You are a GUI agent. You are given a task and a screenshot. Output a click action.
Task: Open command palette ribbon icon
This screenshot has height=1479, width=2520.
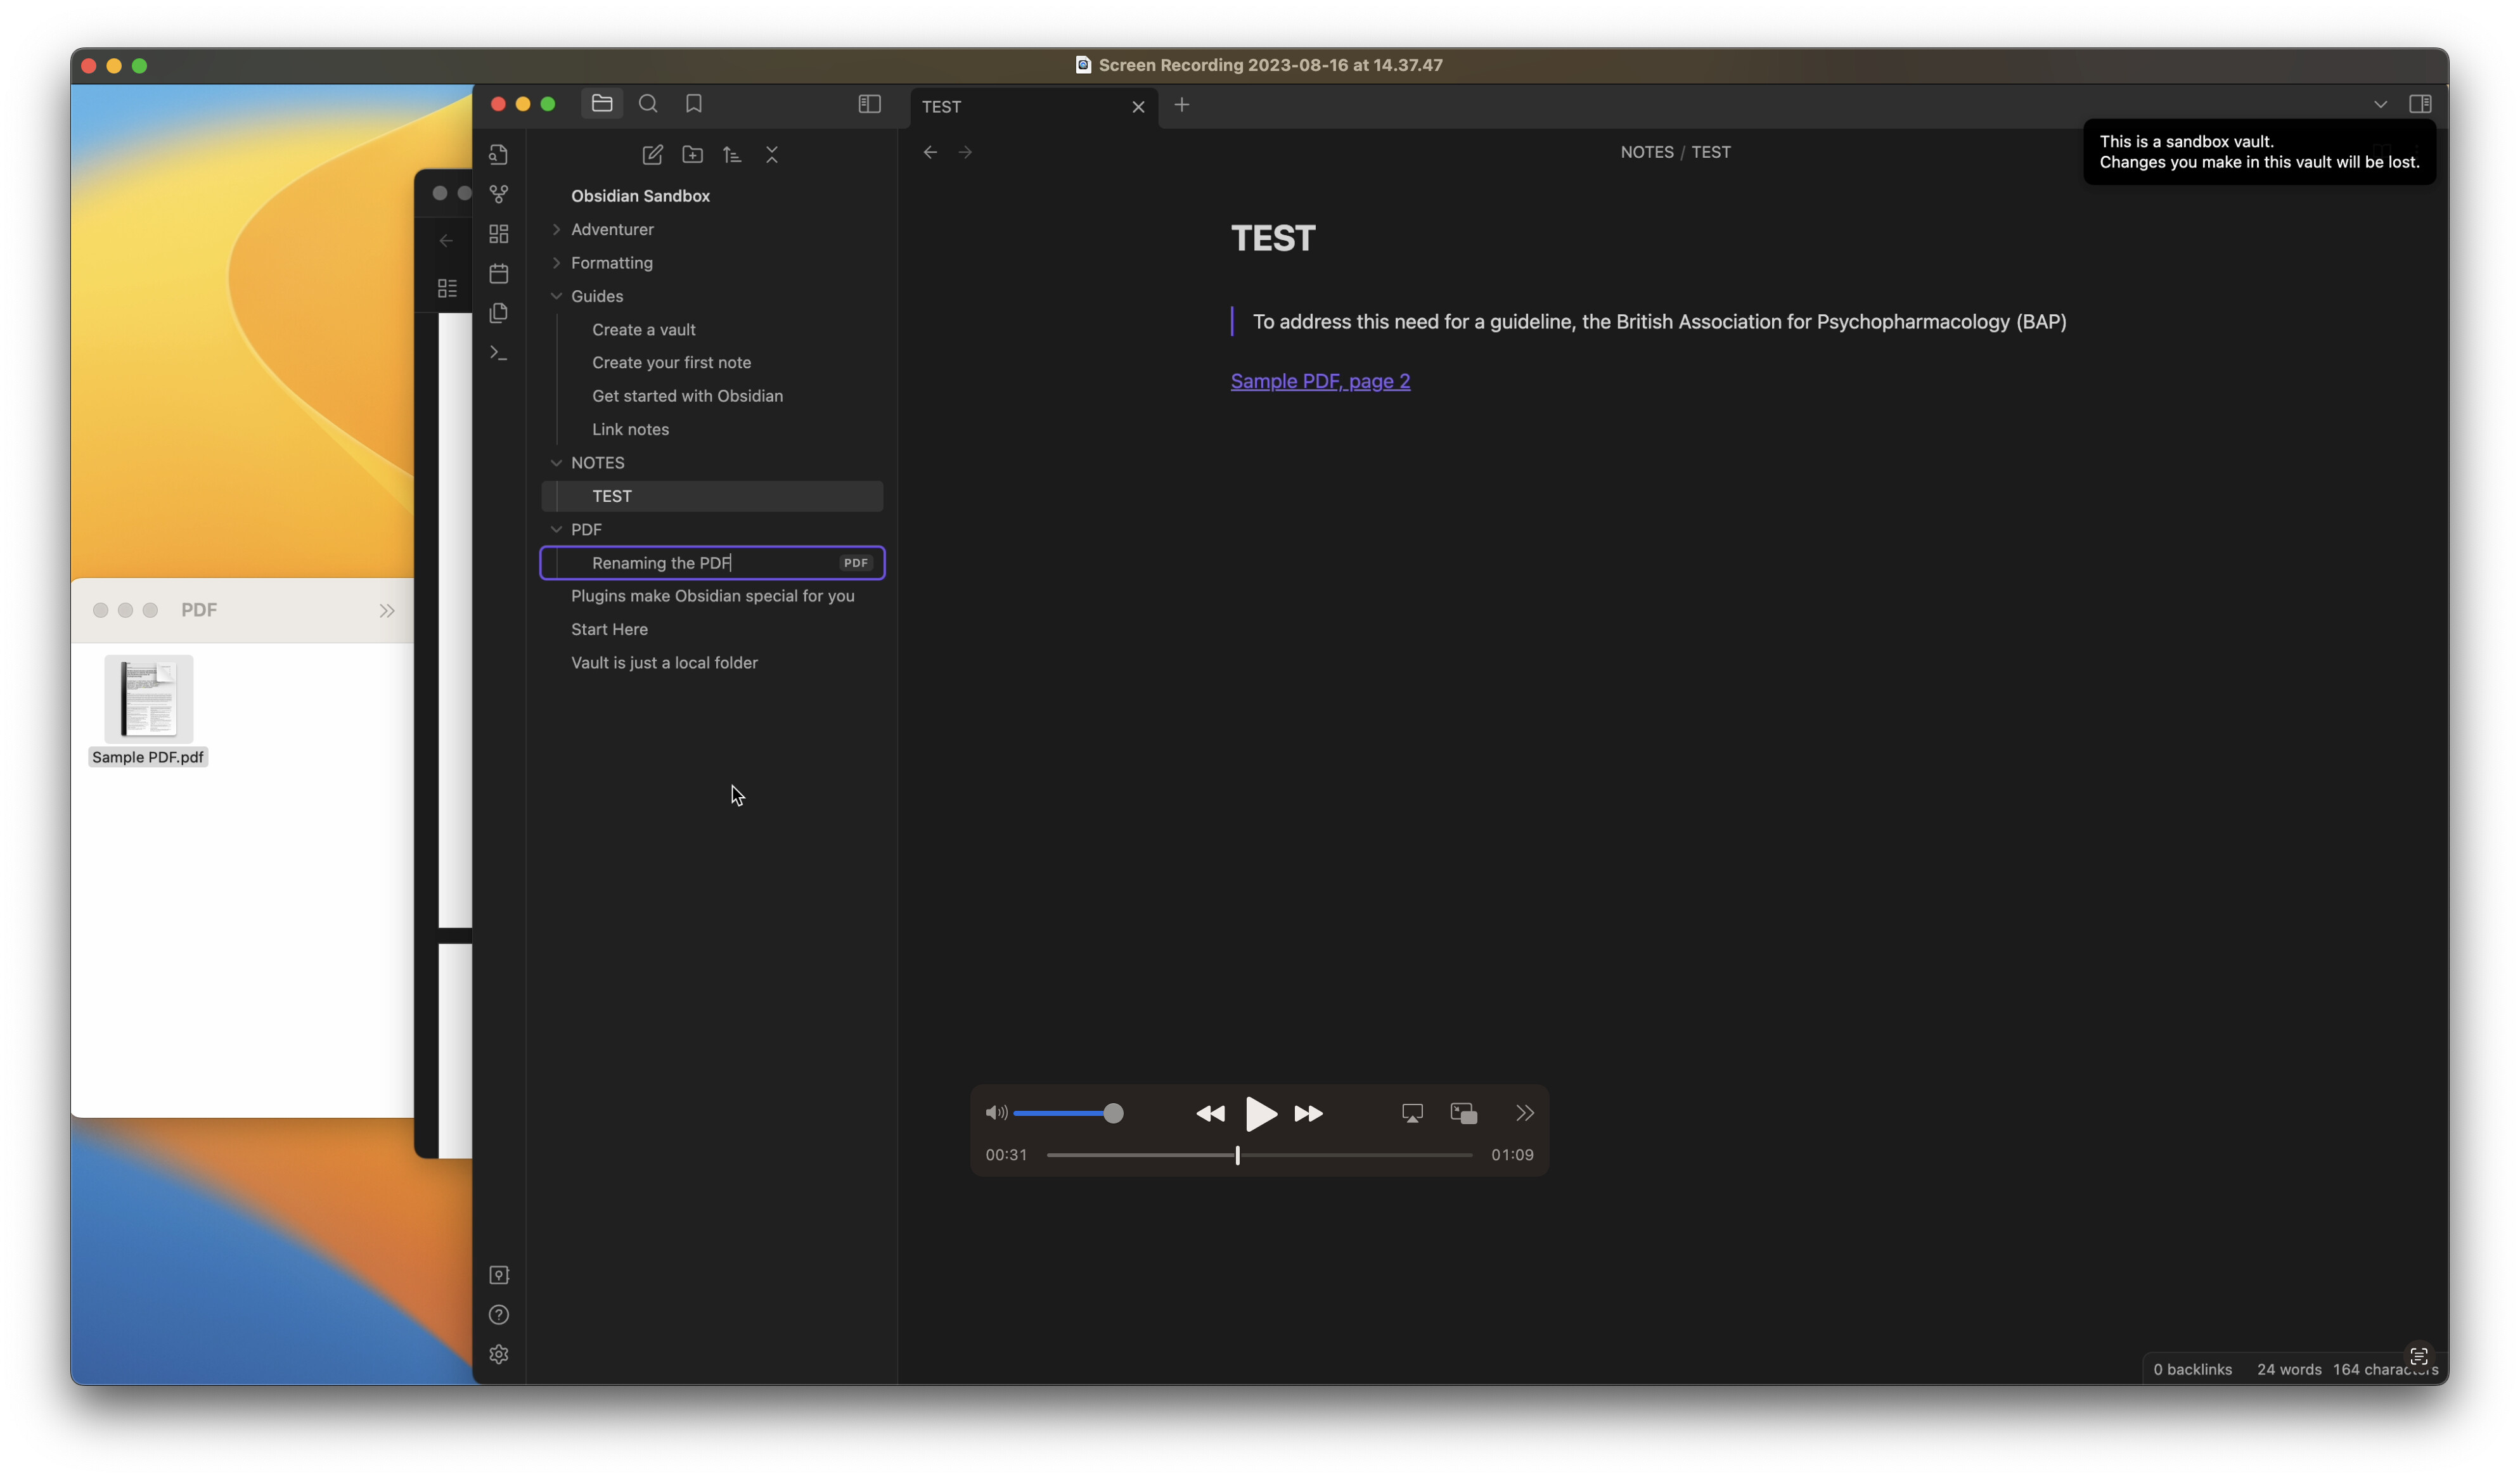[x=499, y=353]
